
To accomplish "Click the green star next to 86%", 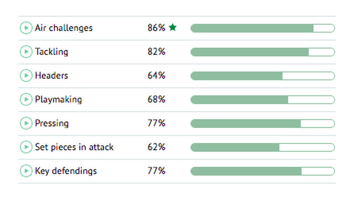I will click(173, 28).
